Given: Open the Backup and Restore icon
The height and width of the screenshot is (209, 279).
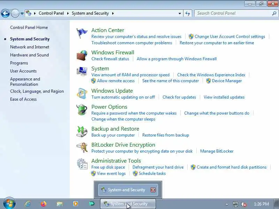Looking at the screenshot, I should [82, 132].
